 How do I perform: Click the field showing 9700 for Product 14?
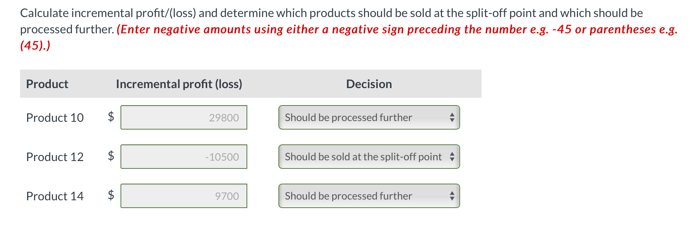tap(184, 196)
